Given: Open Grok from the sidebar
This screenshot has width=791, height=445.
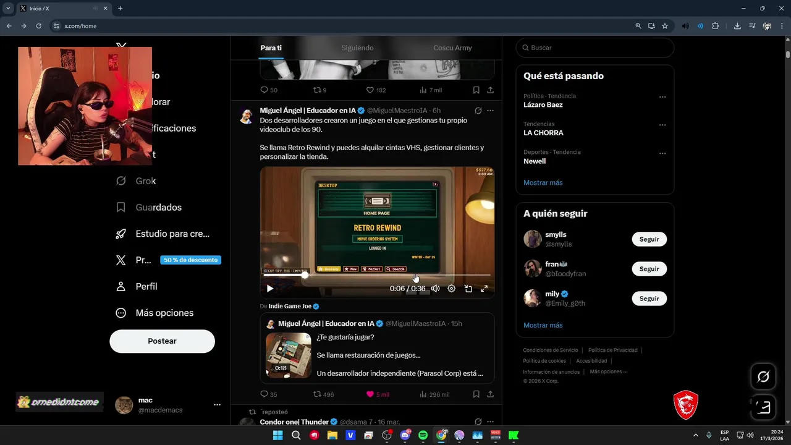Looking at the screenshot, I should pos(136,180).
